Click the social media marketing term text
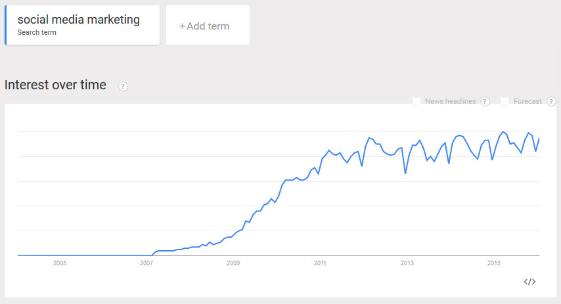This screenshot has height=304, width=561. [x=79, y=20]
